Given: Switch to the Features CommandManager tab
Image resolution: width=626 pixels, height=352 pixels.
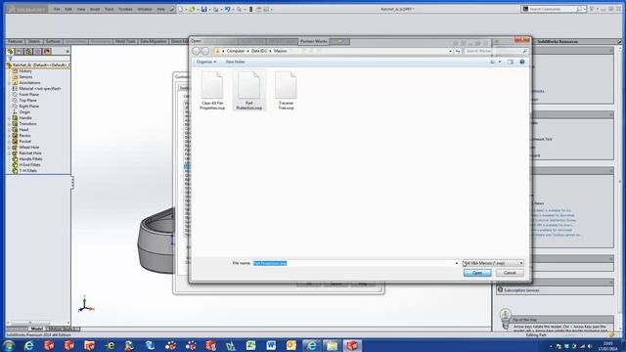Looking at the screenshot, I should point(16,41).
